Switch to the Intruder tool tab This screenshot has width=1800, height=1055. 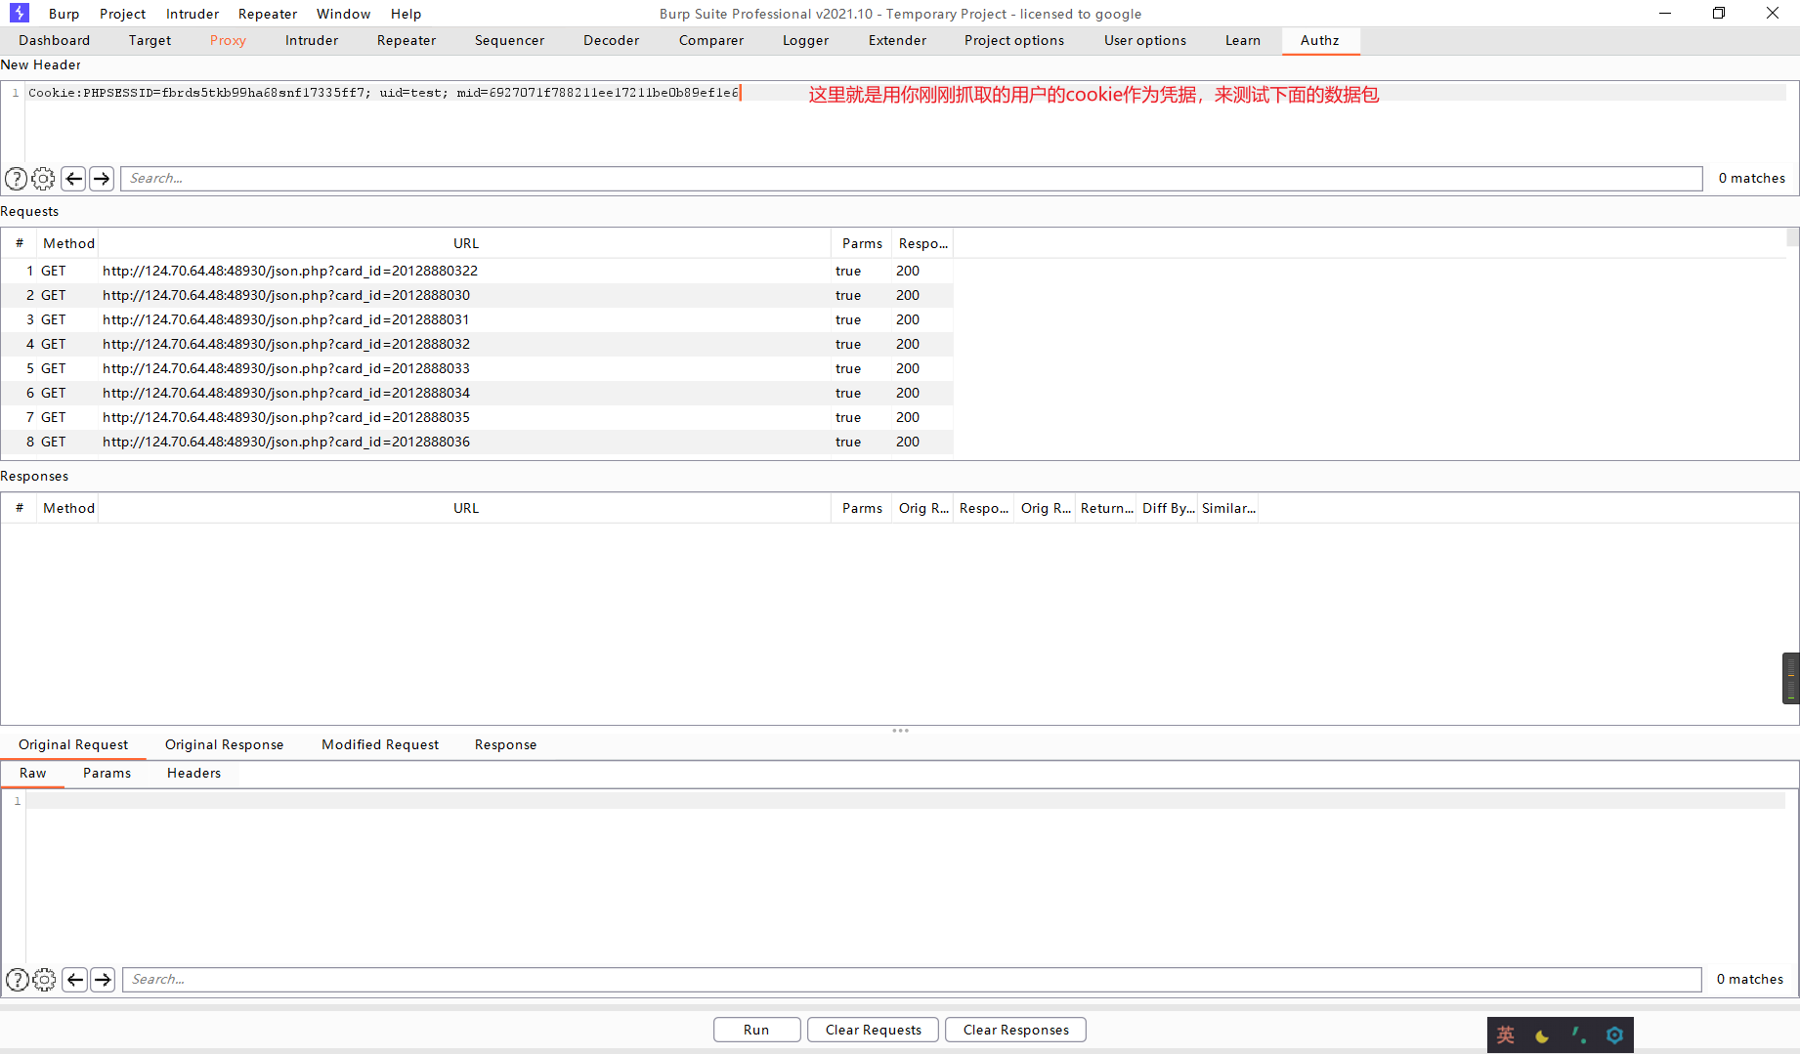pos(312,41)
